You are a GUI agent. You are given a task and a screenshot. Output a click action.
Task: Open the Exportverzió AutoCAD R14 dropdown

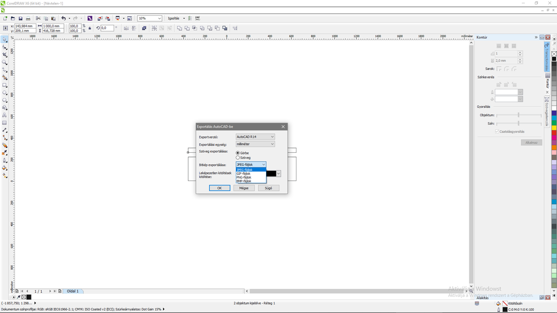[255, 137]
